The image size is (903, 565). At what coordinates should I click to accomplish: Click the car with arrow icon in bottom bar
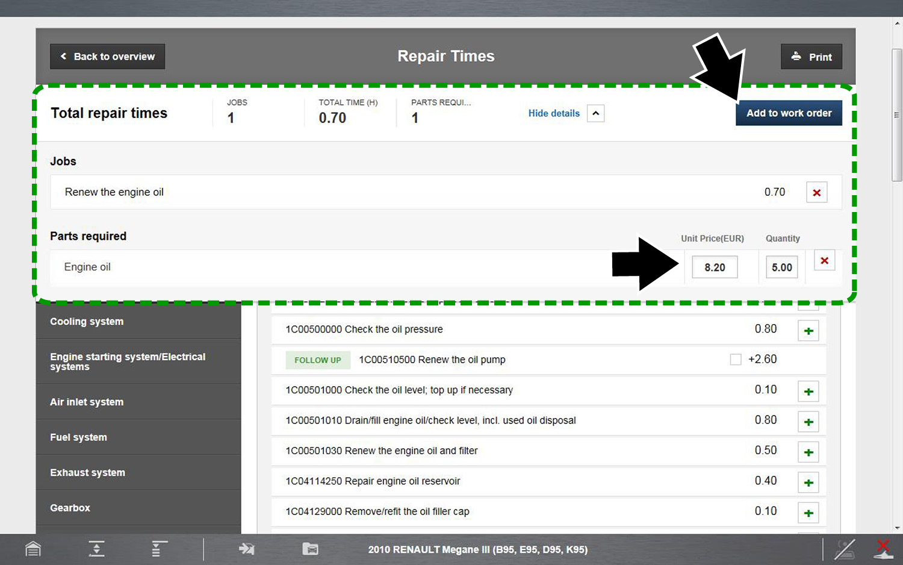pyautogui.click(x=247, y=549)
